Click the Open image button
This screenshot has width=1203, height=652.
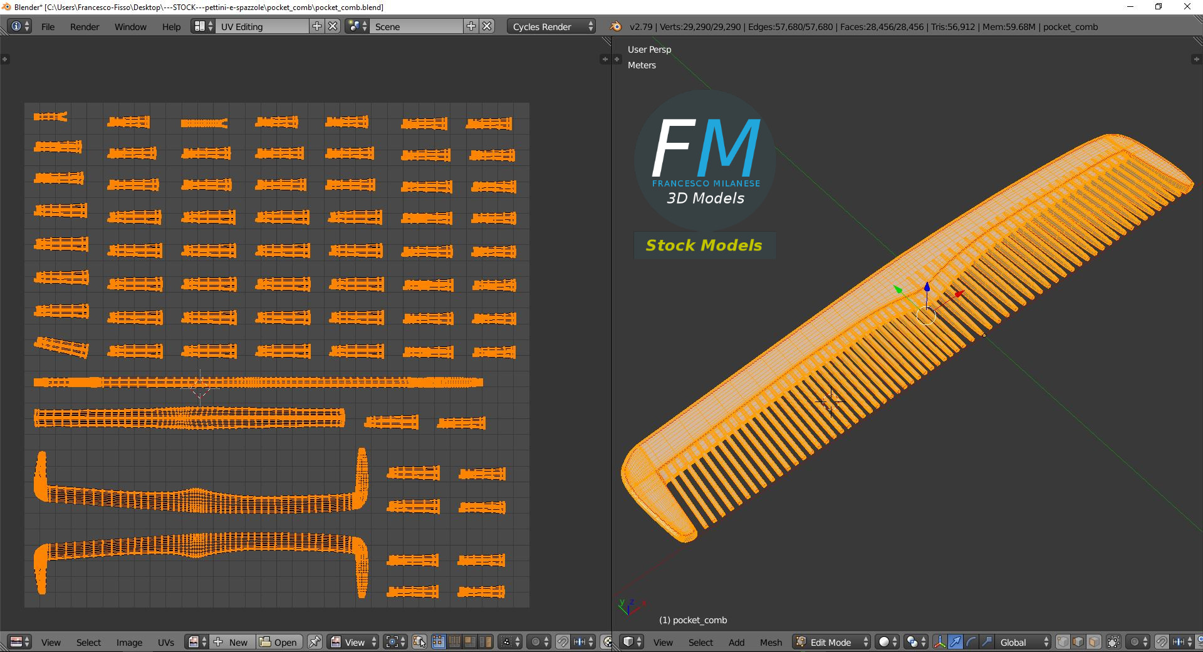pos(279,642)
